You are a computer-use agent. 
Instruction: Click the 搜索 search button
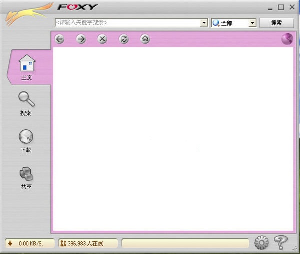[276, 23]
